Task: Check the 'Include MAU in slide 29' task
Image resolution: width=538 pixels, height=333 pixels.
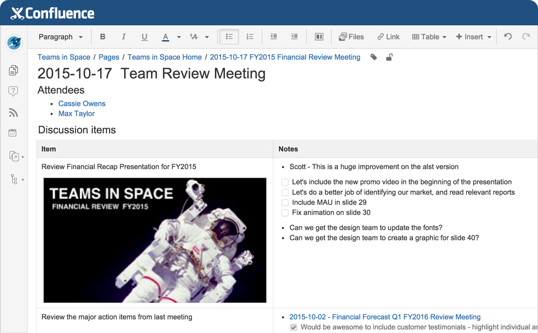Action: [285, 203]
